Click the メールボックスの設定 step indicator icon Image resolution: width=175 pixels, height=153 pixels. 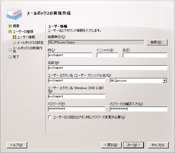point(15,43)
